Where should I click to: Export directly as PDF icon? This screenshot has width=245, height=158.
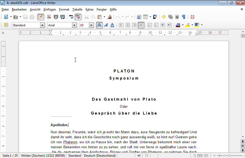coord(49,17)
